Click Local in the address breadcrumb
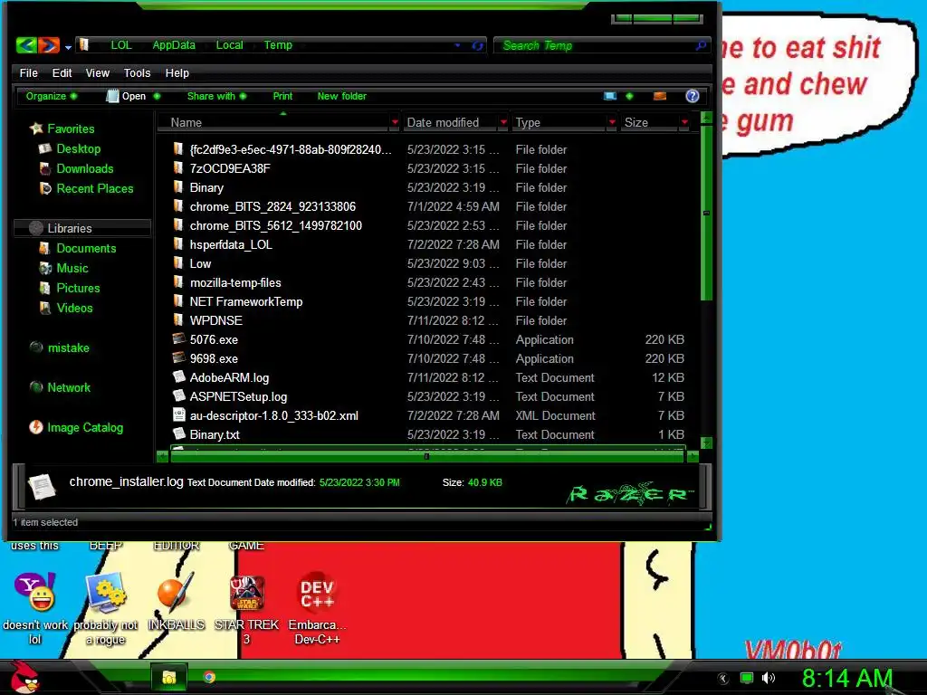The height and width of the screenshot is (695, 927). click(x=229, y=45)
